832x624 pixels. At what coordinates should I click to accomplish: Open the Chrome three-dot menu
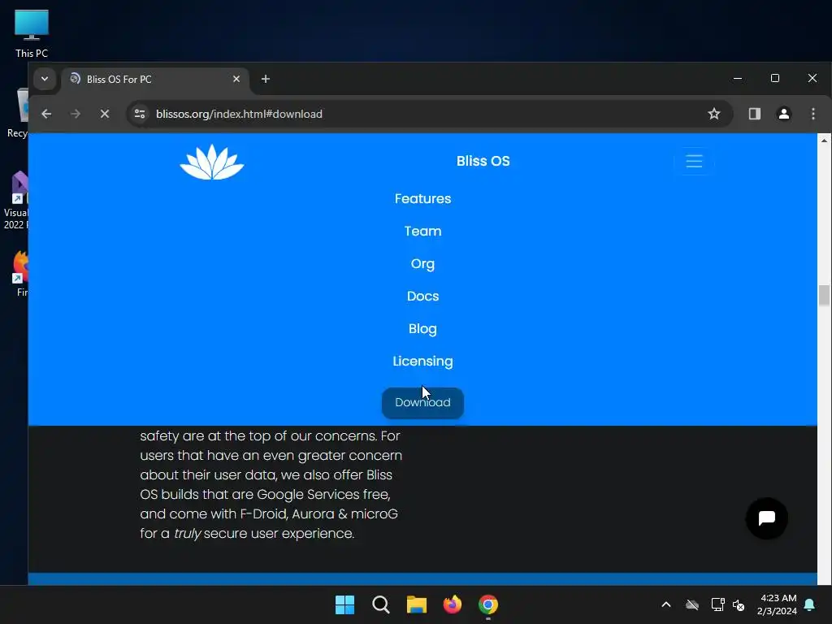(812, 114)
